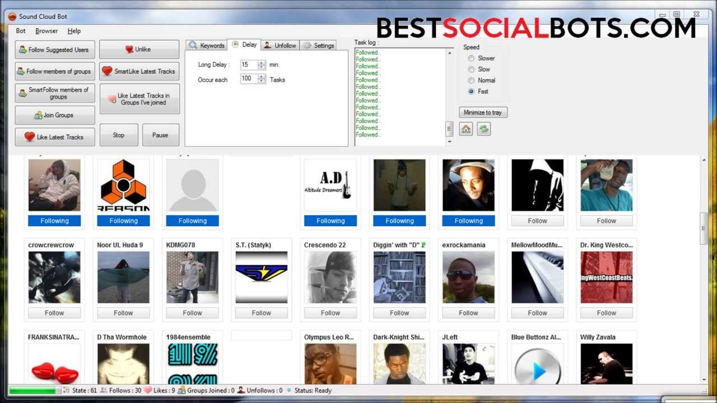
Task: Click the Like Latest Tracks button
Action: pyautogui.click(x=55, y=137)
